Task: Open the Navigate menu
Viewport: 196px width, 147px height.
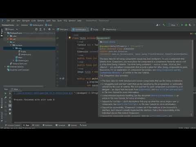Action: [26, 21]
